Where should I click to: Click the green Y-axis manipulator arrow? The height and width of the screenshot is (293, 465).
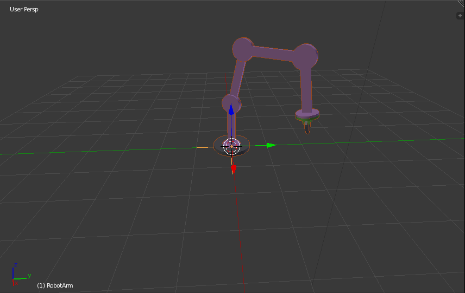(x=272, y=145)
